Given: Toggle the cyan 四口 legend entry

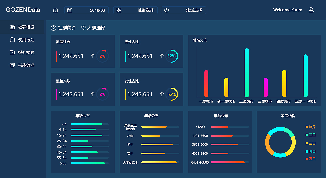Looking at the screenshot, I should click(x=311, y=151).
